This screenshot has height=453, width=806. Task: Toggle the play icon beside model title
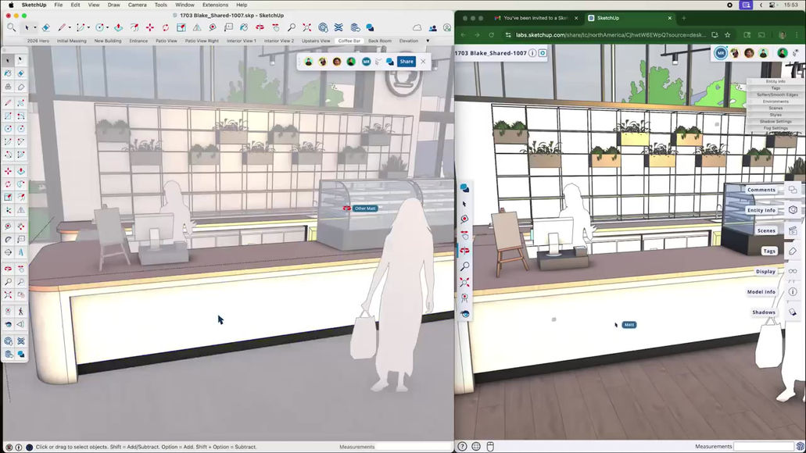pos(543,53)
